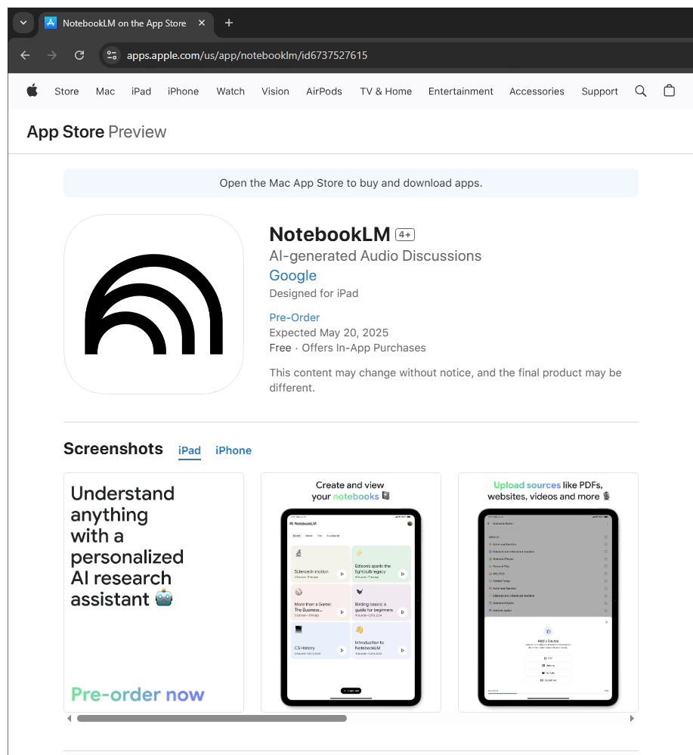Open the Entertainment menu item
The width and height of the screenshot is (693, 755).
(460, 91)
